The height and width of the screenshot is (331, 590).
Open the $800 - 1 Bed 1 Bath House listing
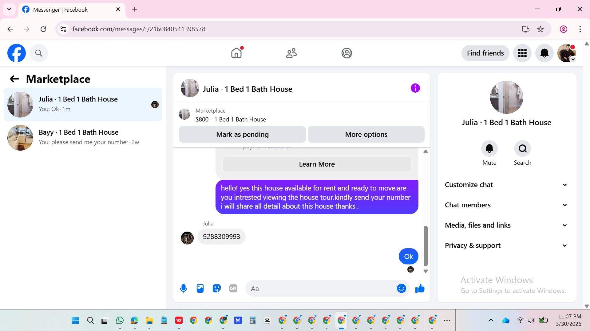pos(231,120)
